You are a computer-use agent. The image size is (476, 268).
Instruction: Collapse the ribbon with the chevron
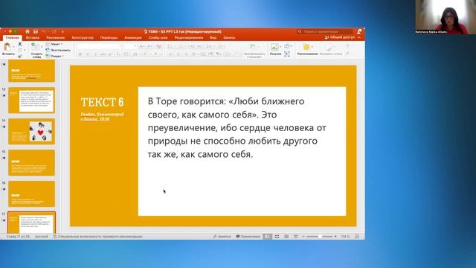[359, 37]
